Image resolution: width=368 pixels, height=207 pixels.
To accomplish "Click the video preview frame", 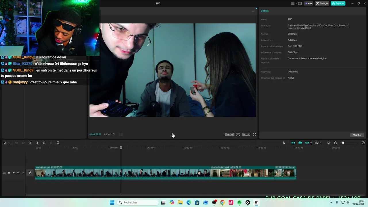I will click(x=172, y=70).
